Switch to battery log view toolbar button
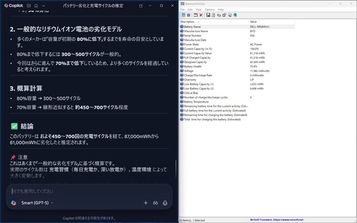 click(188, 15)
